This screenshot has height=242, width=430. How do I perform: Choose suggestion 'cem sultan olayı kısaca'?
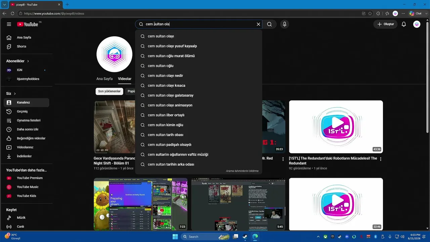coord(199,85)
